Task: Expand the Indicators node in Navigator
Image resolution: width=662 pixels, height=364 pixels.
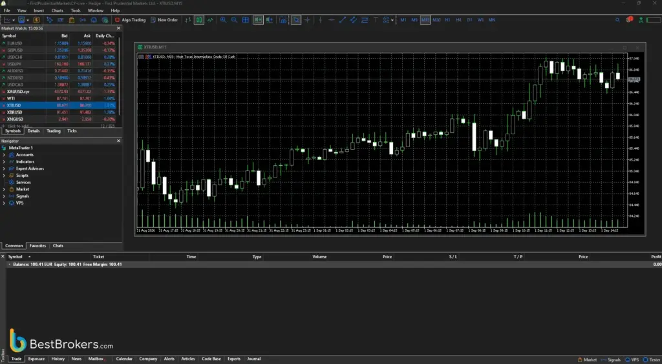Action: 4,162
